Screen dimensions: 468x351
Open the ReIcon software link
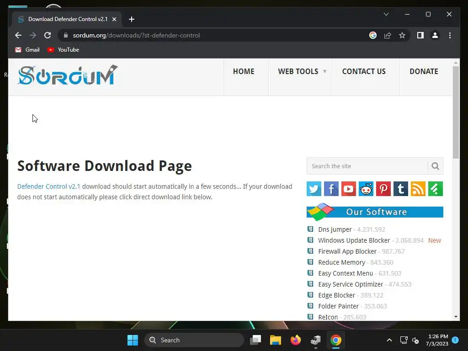click(x=328, y=317)
